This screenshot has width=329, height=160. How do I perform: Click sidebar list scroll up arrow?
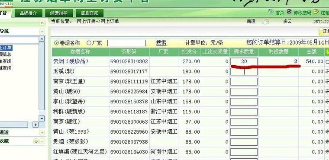42,39
